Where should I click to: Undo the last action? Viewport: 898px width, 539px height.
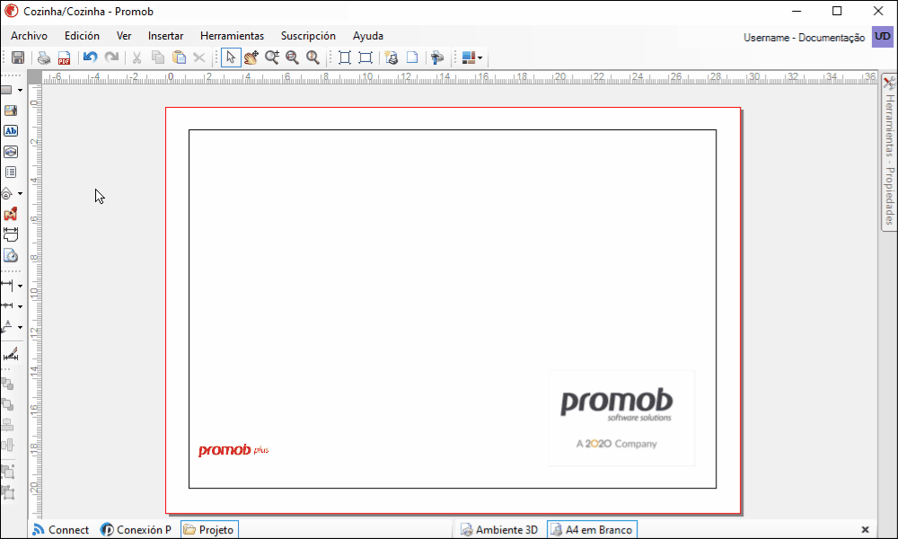90,57
